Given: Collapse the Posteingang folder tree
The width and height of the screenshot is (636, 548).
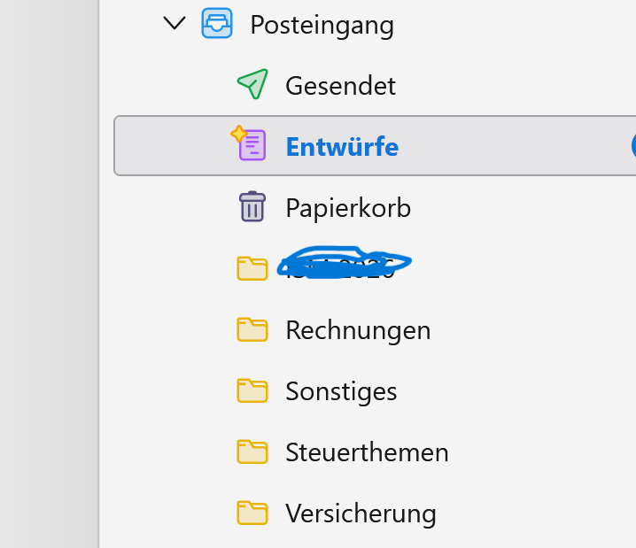Looking at the screenshot, I should (x=175, y=24).
